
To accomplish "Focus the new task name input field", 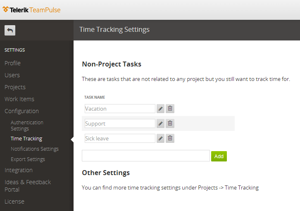I will coord(146,156).
